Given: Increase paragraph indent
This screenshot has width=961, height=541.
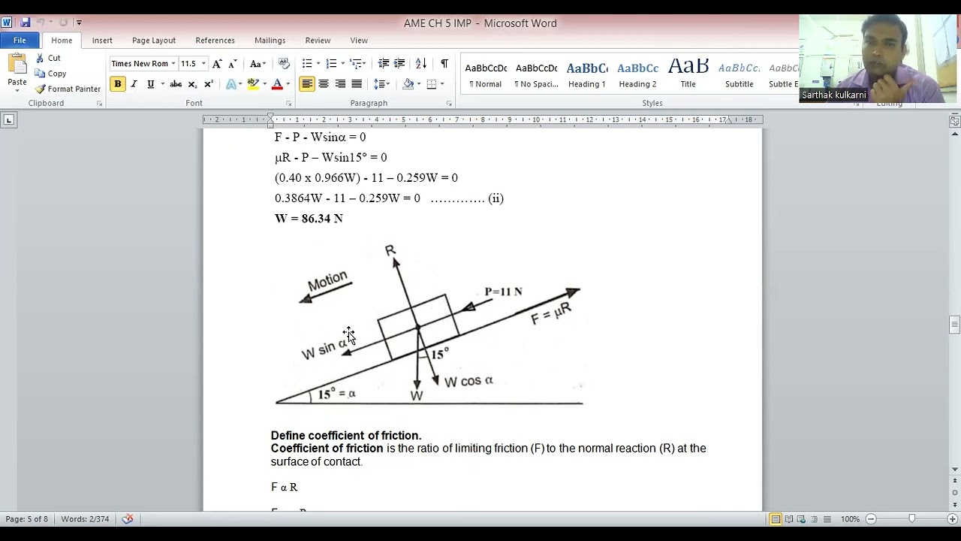Looking at the screenshot, I should [x=399, y=64].
